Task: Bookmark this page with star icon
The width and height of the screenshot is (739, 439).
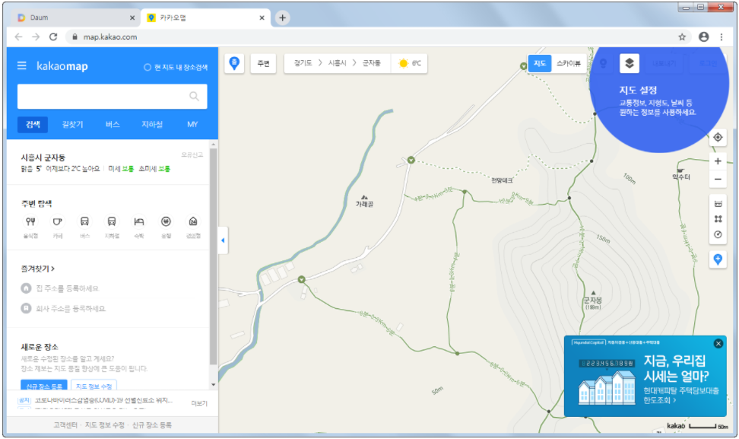Action: click(x=681, y=37)
